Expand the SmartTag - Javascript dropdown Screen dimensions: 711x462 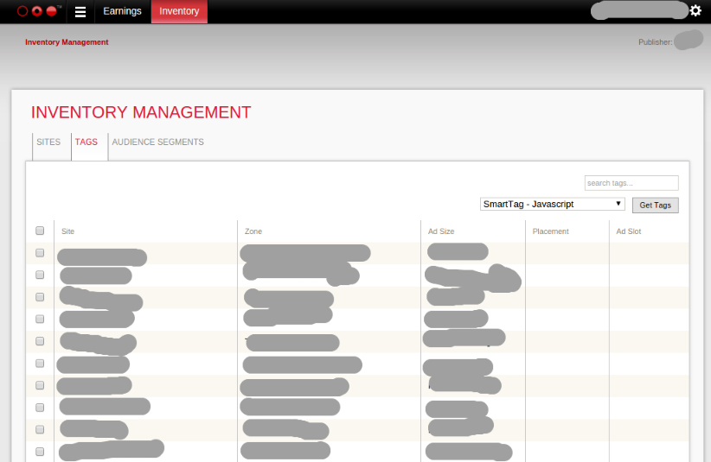[553, 204]
